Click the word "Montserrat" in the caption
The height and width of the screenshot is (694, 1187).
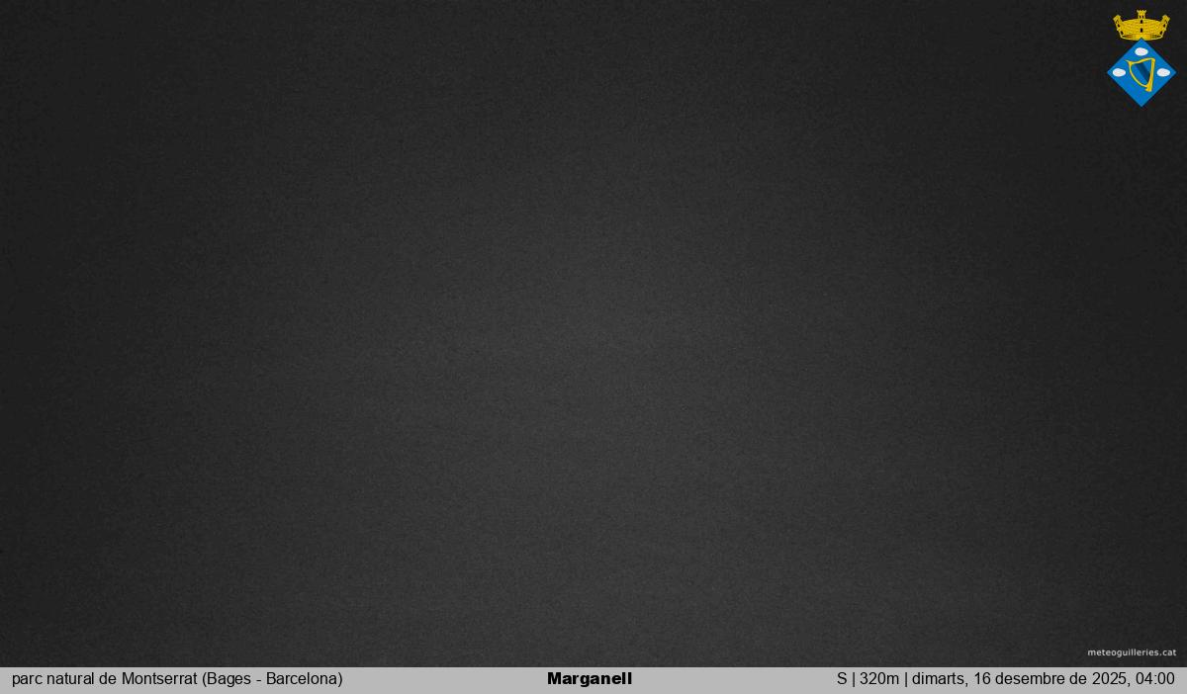159,679
